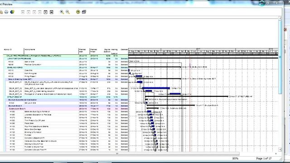Click the horizontal scrollbar thumb
The height and width of the screenshot is (163, 290).
[x=117, y=154]
